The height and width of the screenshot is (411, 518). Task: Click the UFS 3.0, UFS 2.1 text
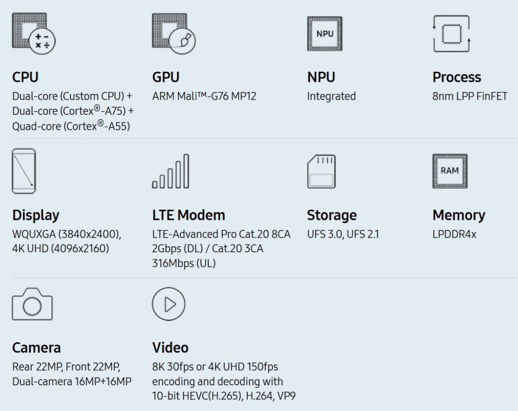point(343,235)
